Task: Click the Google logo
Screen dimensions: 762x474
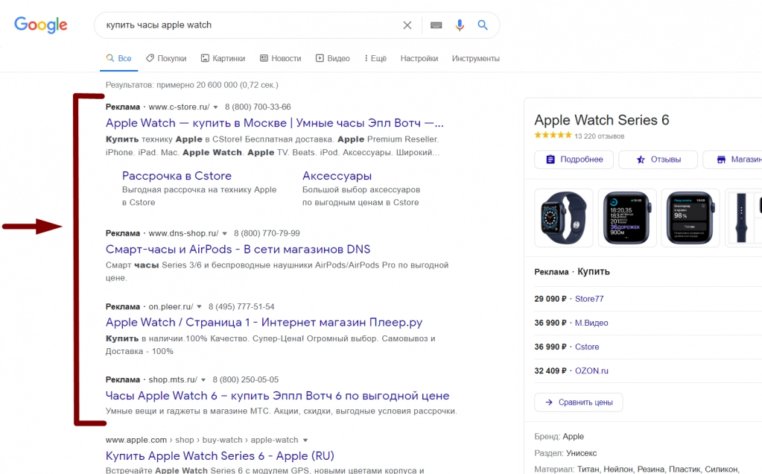Action: 40,25
